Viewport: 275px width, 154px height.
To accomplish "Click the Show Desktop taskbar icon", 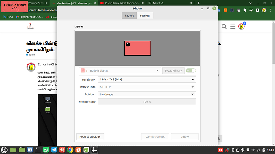I will (x=13, y=150).
